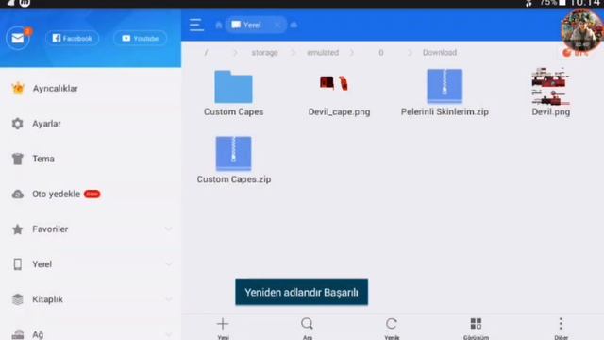
Task: Click the Tema shirt icon
Action: coord(17,159)
